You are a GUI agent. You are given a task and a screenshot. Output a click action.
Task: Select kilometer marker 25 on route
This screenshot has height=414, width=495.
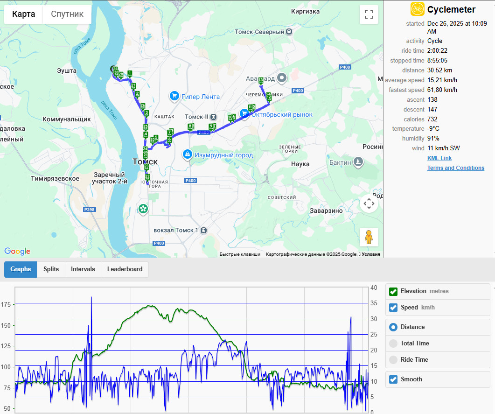tap(146, 127)
